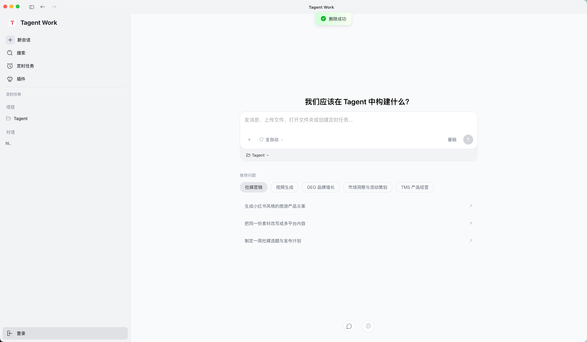Go back with the left arrow
Viewport: 587px width, 342px height.
pyautogui.click(x=43, y=7)
